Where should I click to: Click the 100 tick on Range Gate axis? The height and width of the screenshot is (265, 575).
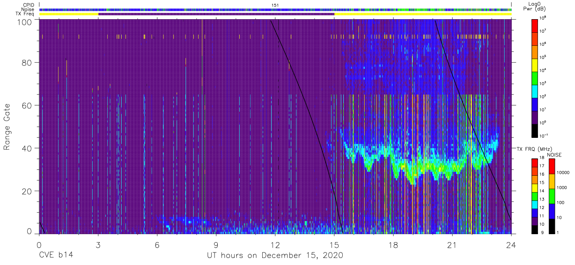pos(24,22)
